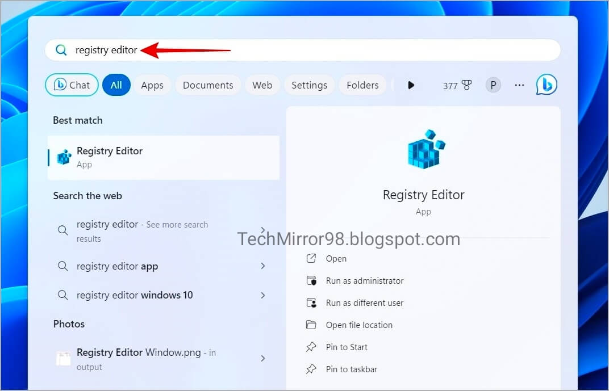Click the magnifier icon beside 'registry editor app'
Image resolution: width=609 pixels, height=391 pixels.
[63, 266]
